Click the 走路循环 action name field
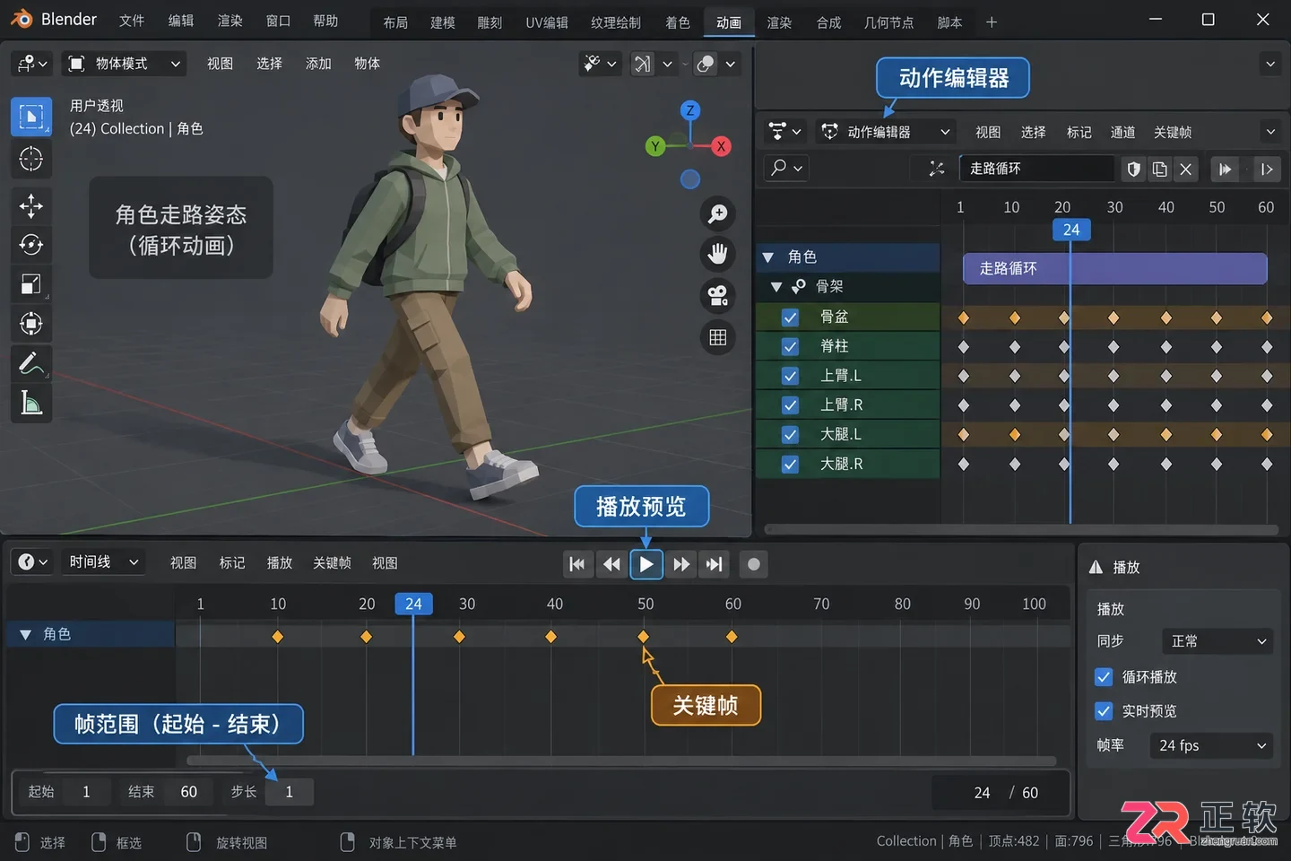Screen dimensions: 1291x861 (1036, 169)
